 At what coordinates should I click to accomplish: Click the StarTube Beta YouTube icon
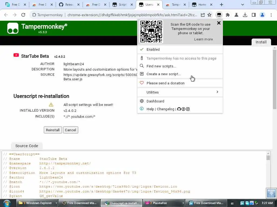coord(16,55)
